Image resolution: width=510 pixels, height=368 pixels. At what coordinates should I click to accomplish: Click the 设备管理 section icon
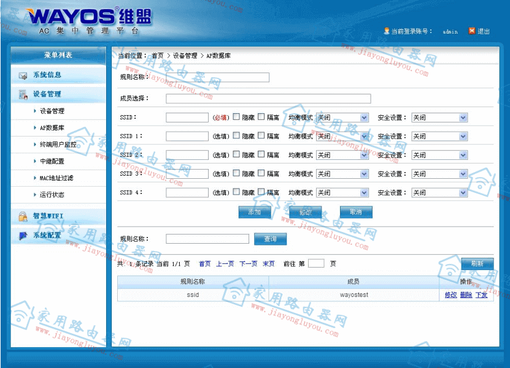point(23,94)
